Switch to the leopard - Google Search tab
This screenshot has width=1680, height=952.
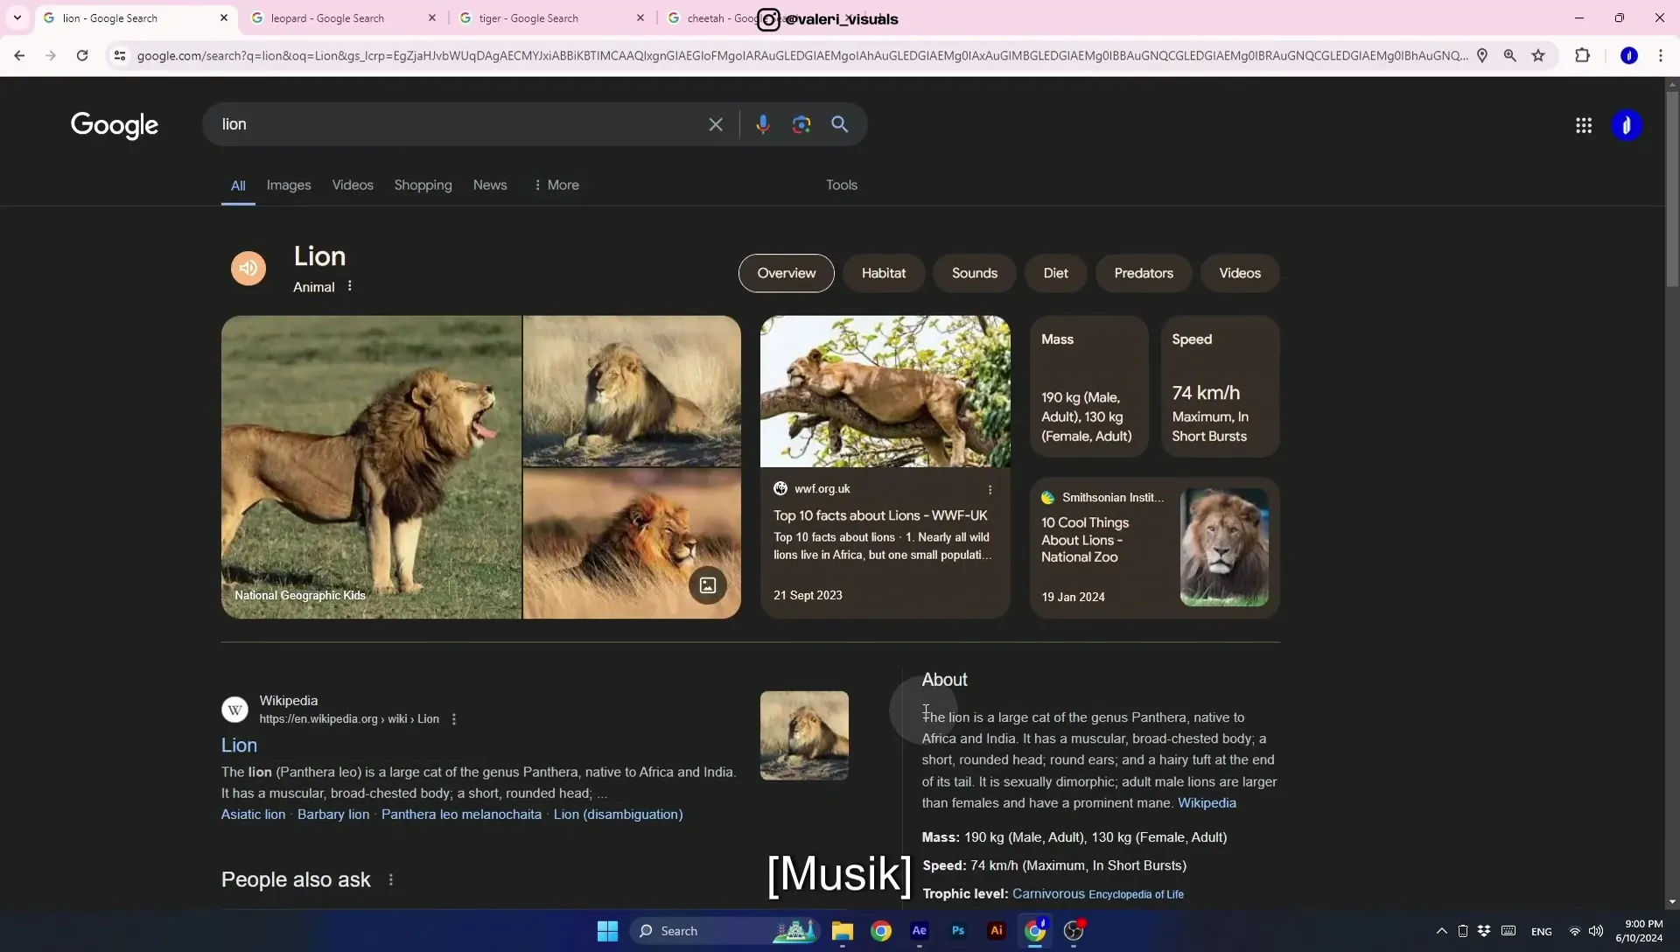[344, 17]
